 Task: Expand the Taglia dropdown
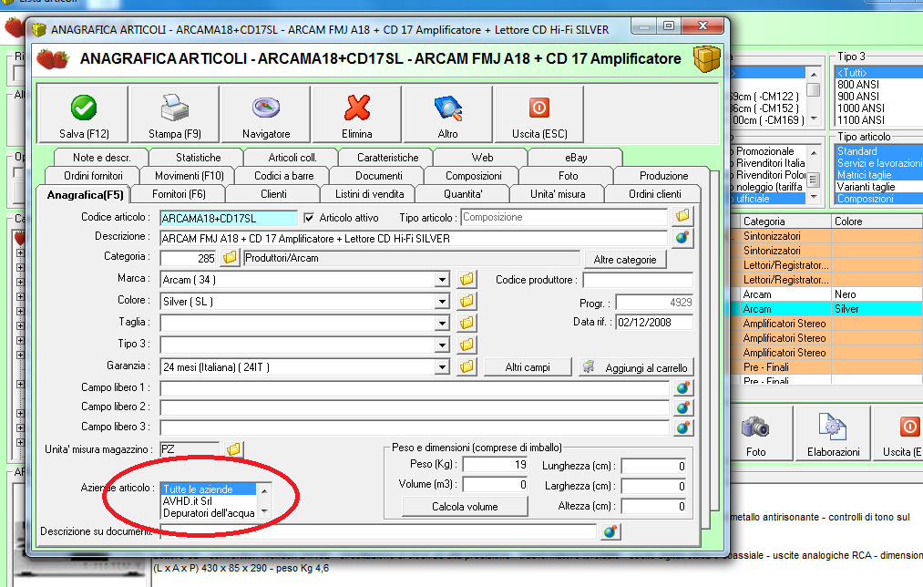coord(442,324)
